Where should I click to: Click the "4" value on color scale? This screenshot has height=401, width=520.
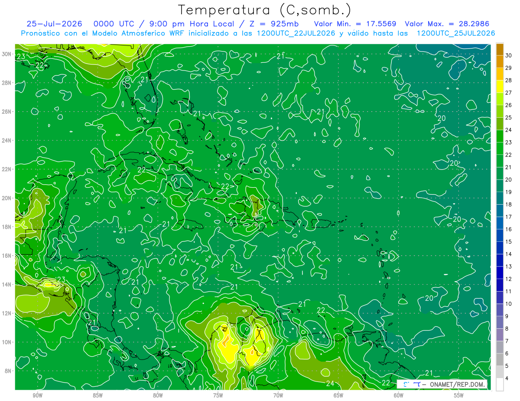[x=507, y=379]
